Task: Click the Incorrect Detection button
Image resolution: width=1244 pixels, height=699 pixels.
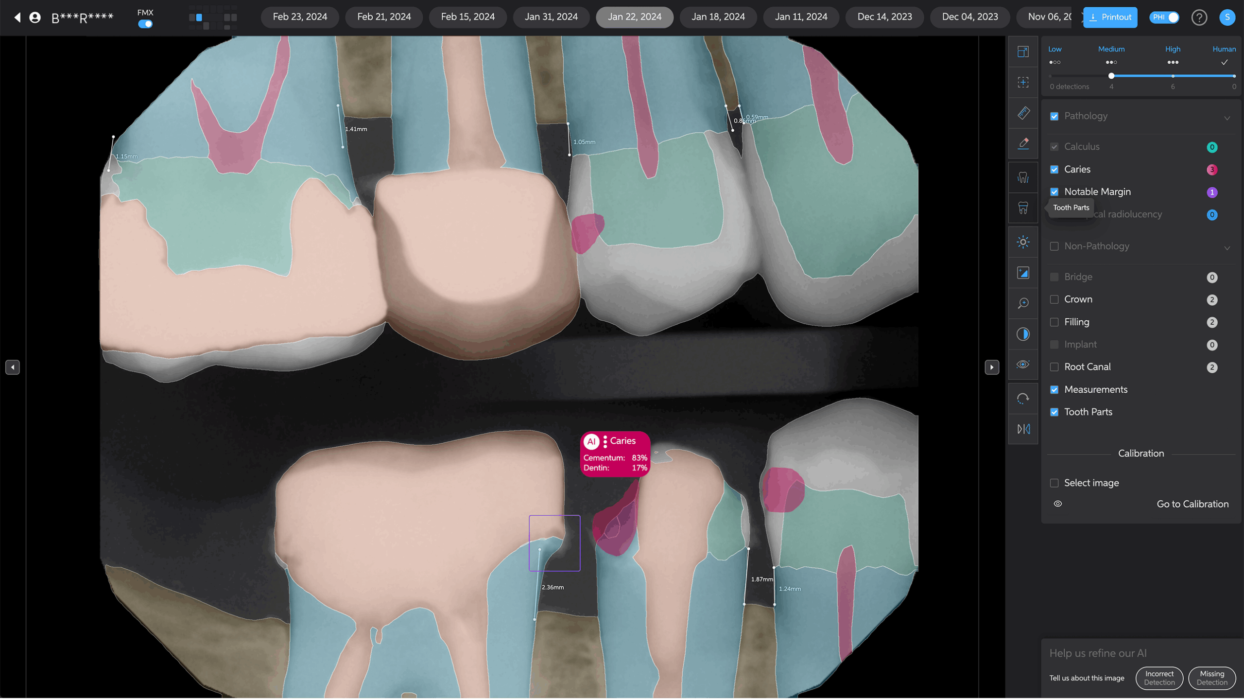Action: click(x=1159, y=678)
